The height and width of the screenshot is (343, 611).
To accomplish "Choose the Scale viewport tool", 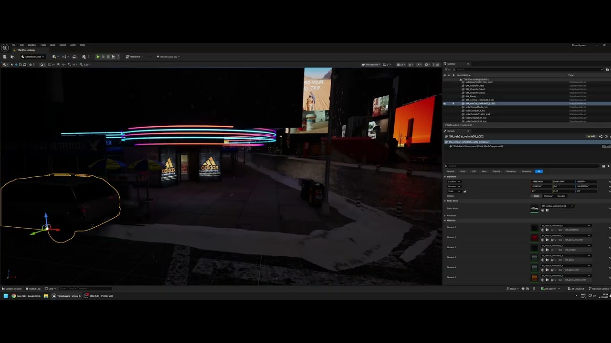I will tap(24, 64).
